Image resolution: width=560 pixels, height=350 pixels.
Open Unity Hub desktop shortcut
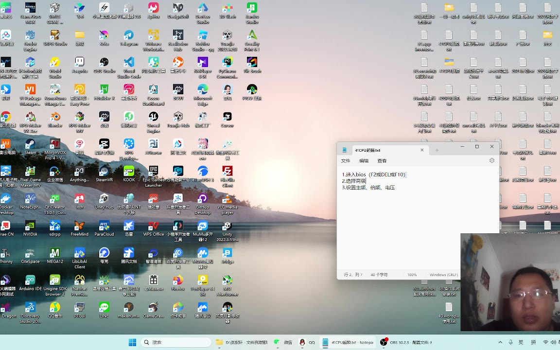pyautogui.click(x=104, y=201)
